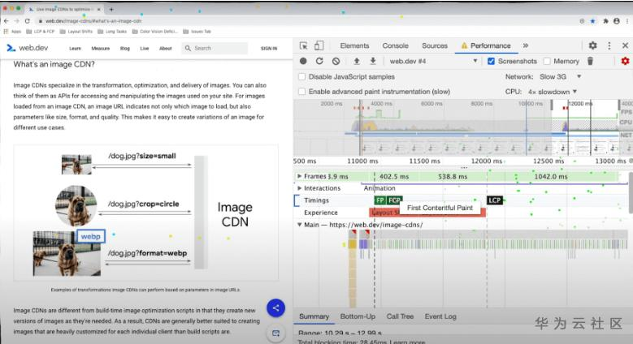The image size is (633, 344).
Task: Open the Long Tasks bookmark folder
Action: coord(112,32)
